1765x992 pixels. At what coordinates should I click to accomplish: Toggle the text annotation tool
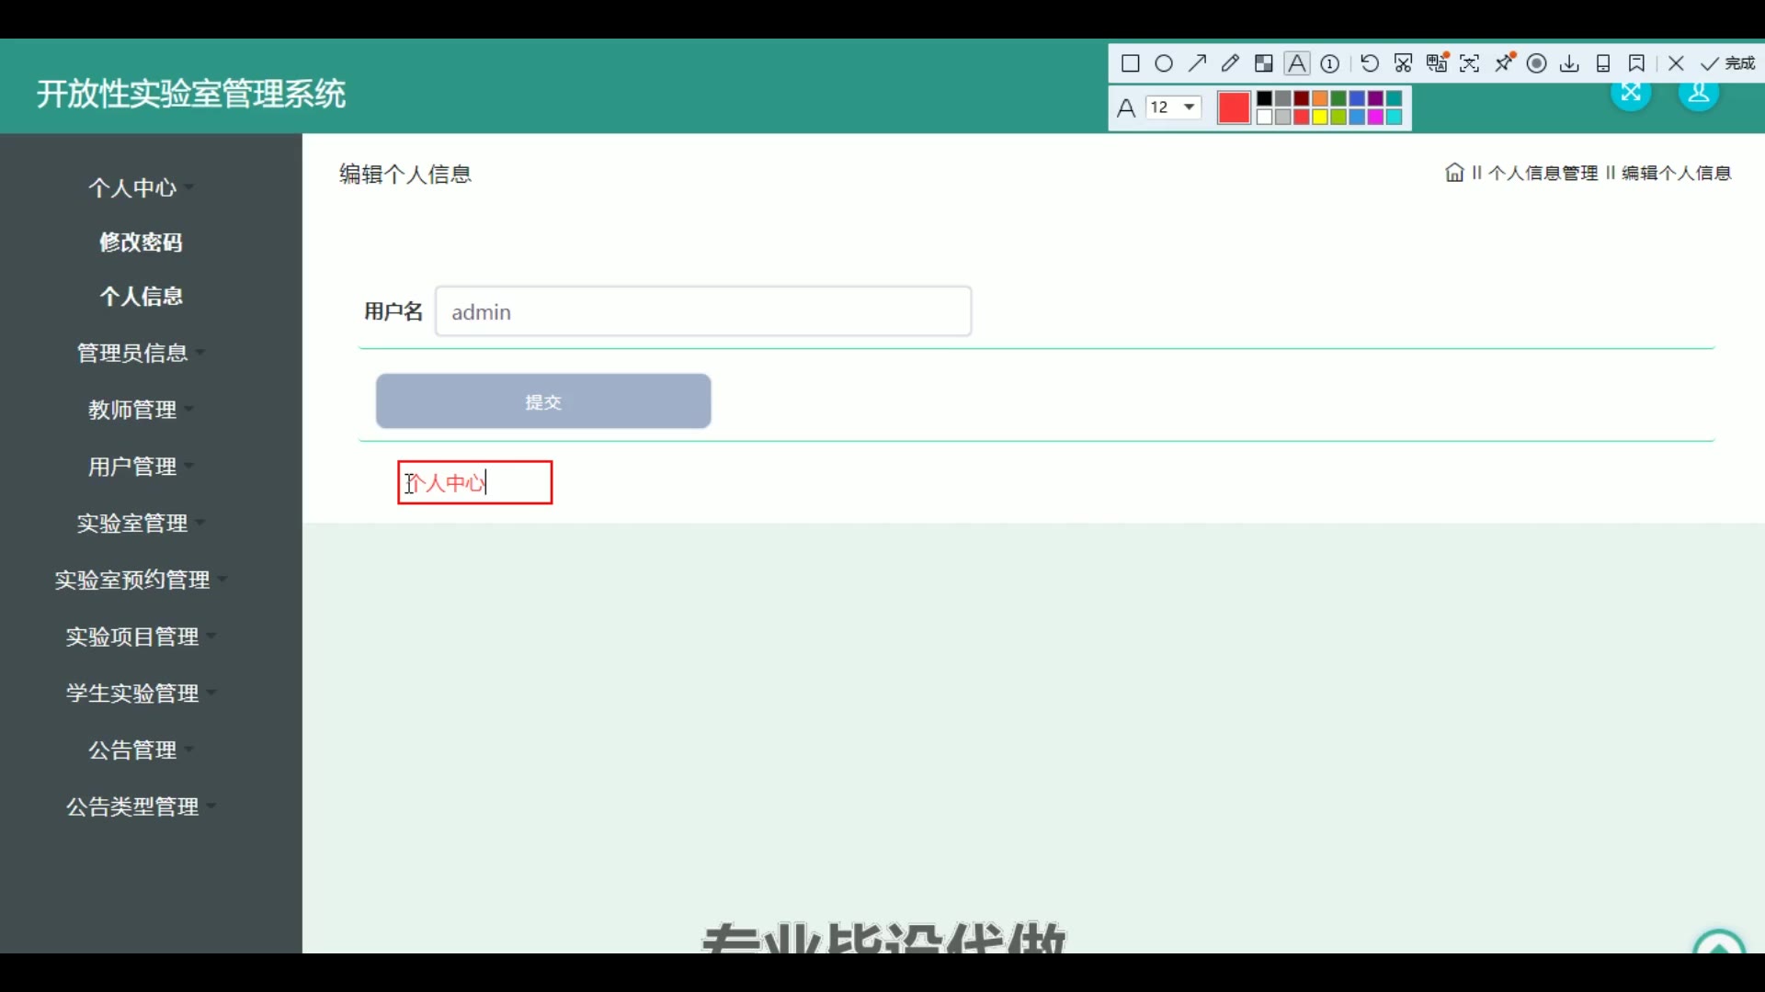pos(1296,63)
